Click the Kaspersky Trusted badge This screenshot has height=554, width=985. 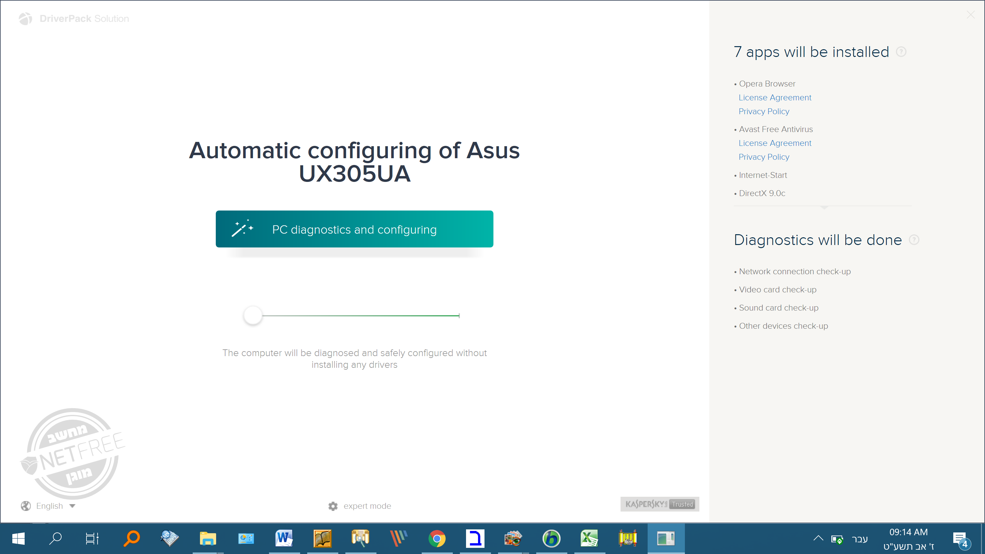[660, 504]
